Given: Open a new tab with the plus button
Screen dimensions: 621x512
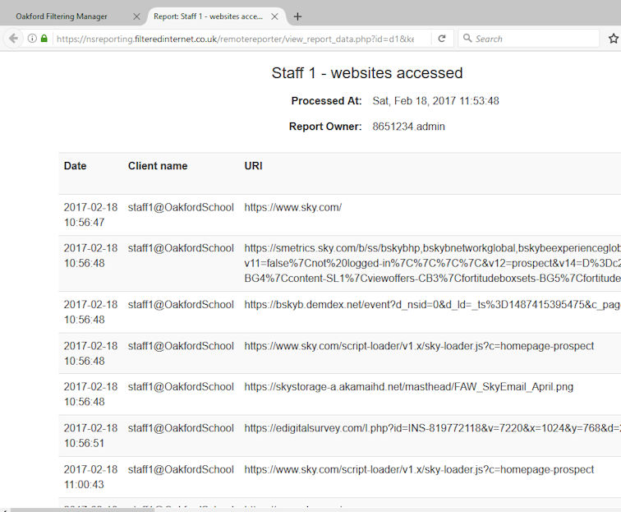Looking at the screenshot, I should pos(298,16).
